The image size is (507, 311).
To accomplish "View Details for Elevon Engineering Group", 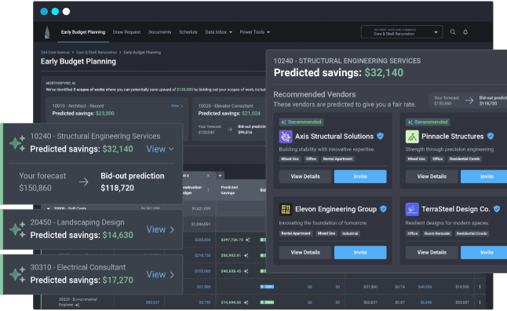I will [305, 252].
